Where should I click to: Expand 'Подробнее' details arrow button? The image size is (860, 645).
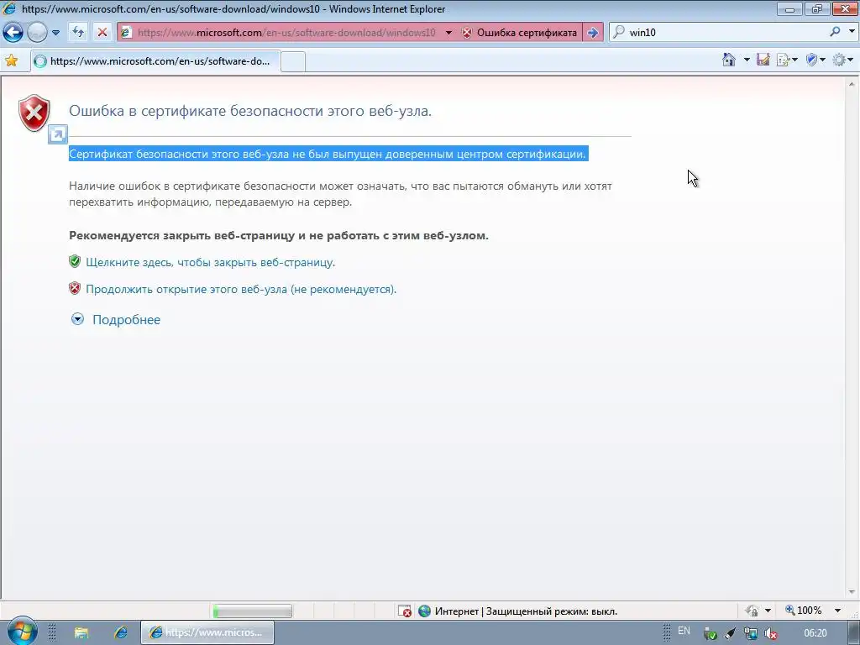coord(77,319)
